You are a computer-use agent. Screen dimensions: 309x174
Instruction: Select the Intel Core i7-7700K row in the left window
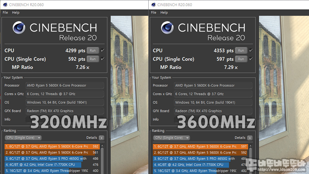point(52,165)
